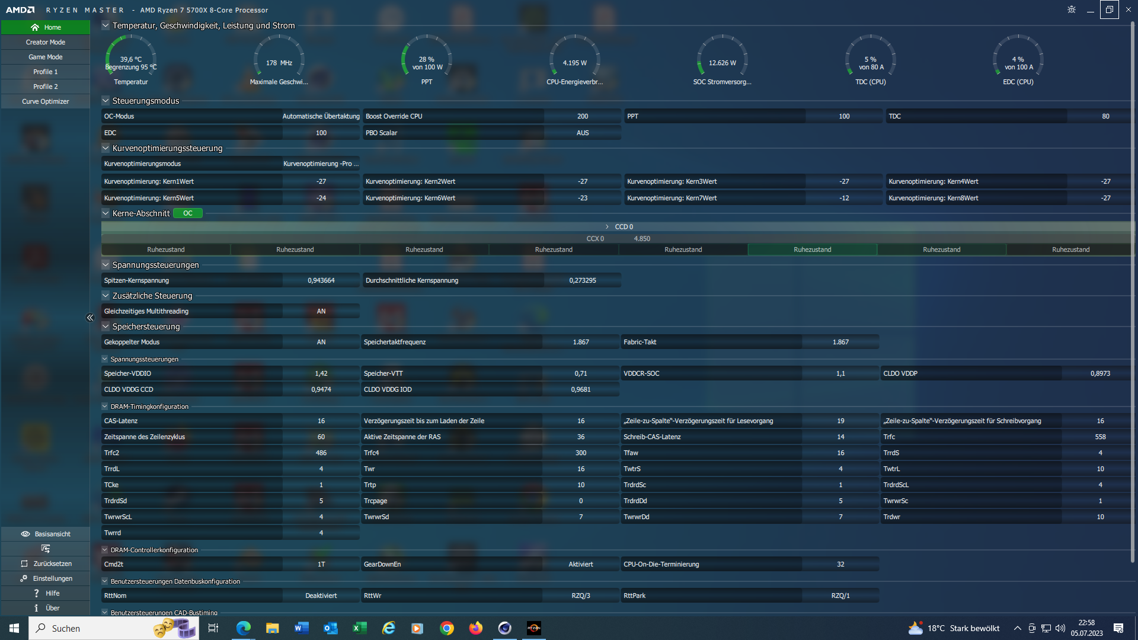Expand the CCD 0 chevron
The width and height of the screenshot is (1138, 640).
(607, 227)
